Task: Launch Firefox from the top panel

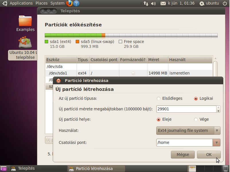Action: click(69, 3)
